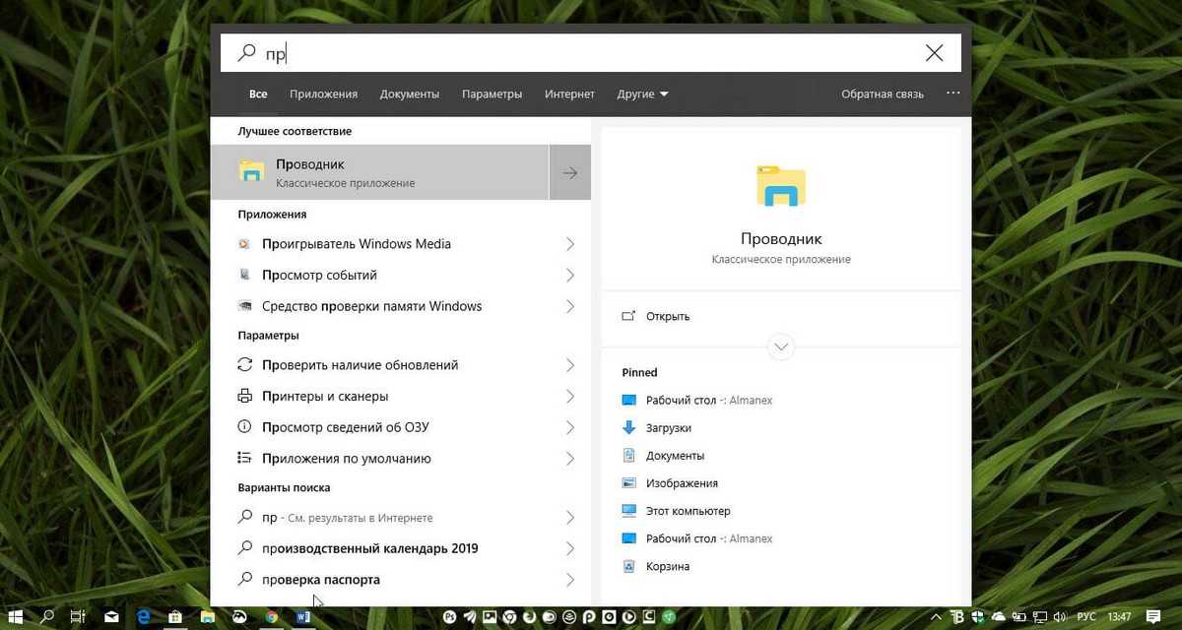Click the Microsoft Store taskbar icon

click(175, 617)
